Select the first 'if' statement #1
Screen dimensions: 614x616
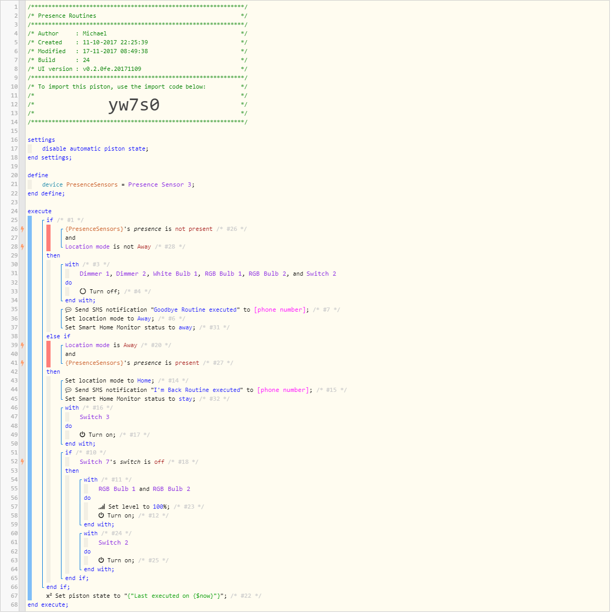point(50,221)
